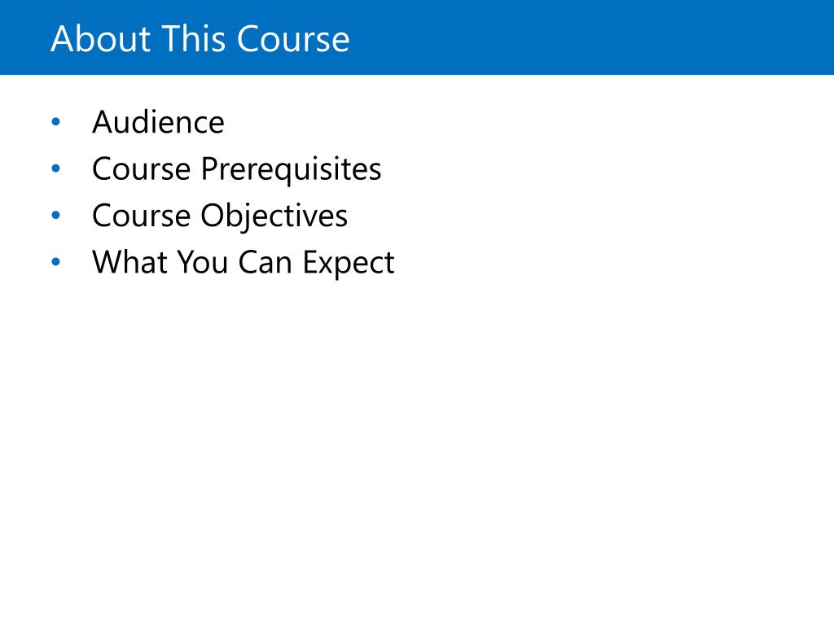Click the empty blue header banner area

590,37
